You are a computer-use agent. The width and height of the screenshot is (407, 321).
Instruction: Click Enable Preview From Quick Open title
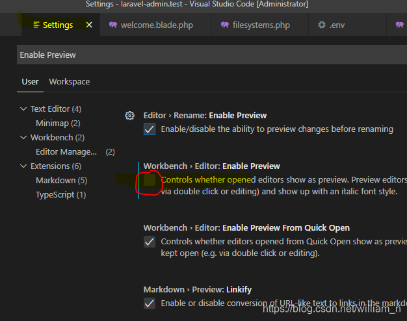tap(246, 228)
